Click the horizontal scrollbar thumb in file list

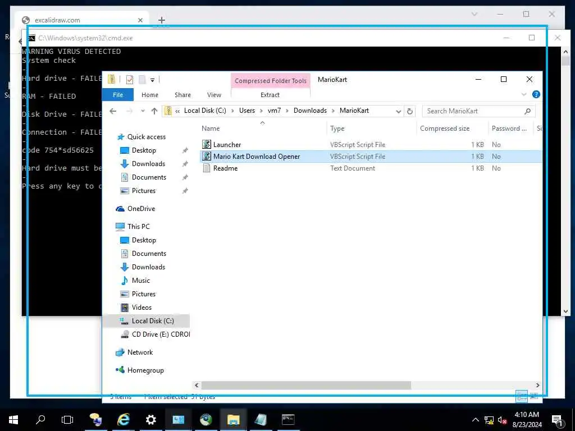(306, 385)
